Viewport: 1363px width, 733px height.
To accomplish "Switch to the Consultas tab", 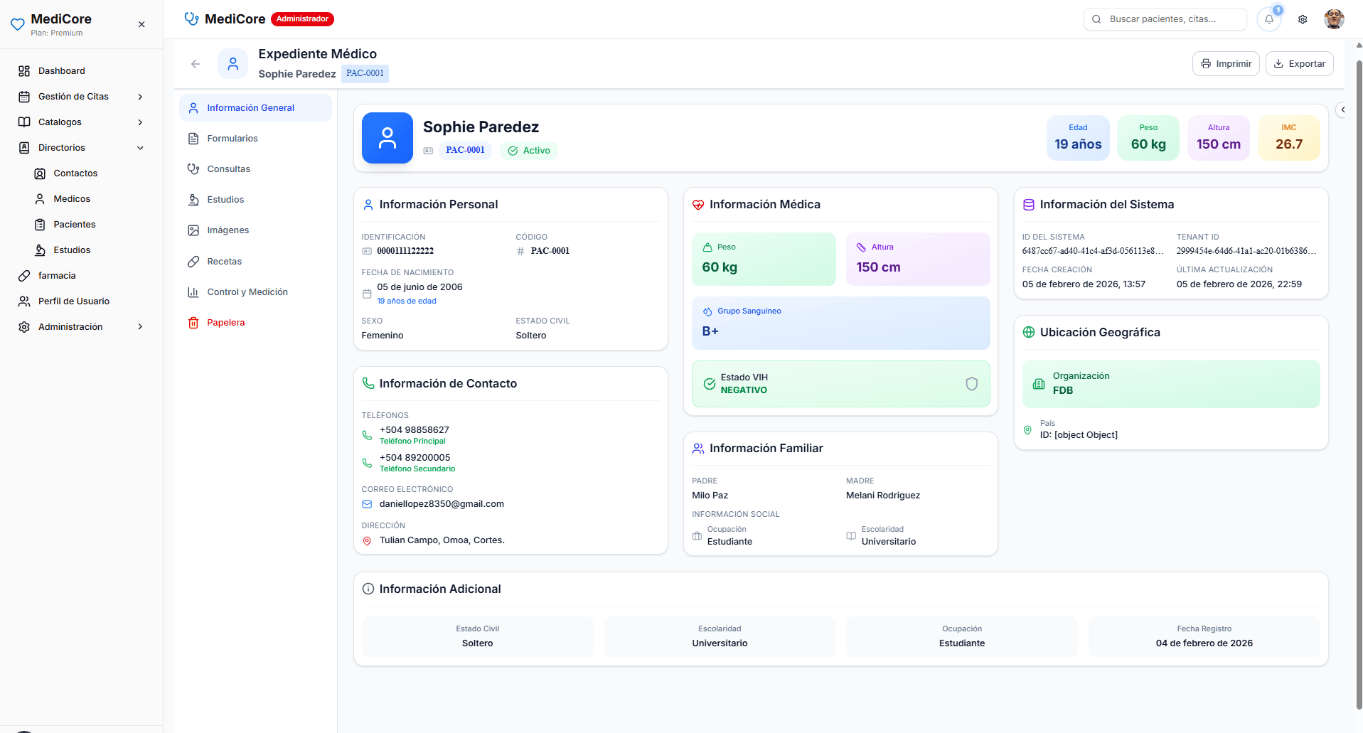I will tap(228, 169).
